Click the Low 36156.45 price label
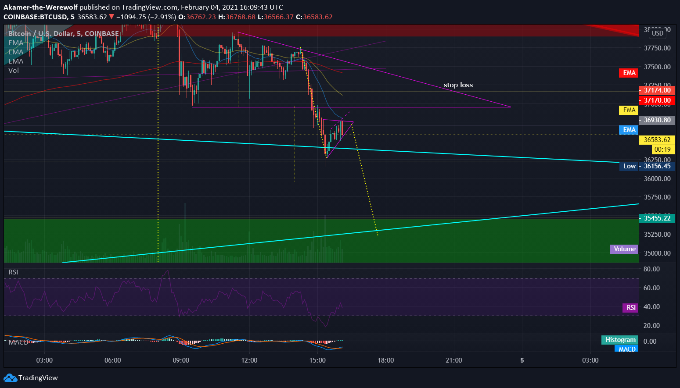Viewport: 680px width, 388px height. point(647,166)
